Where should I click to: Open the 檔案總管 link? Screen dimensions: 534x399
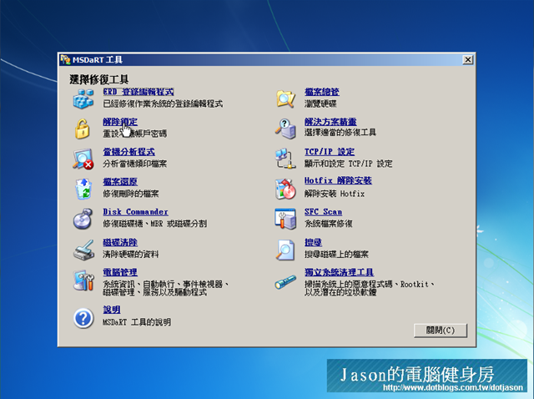pyautogui.click(x=322, y=92)
